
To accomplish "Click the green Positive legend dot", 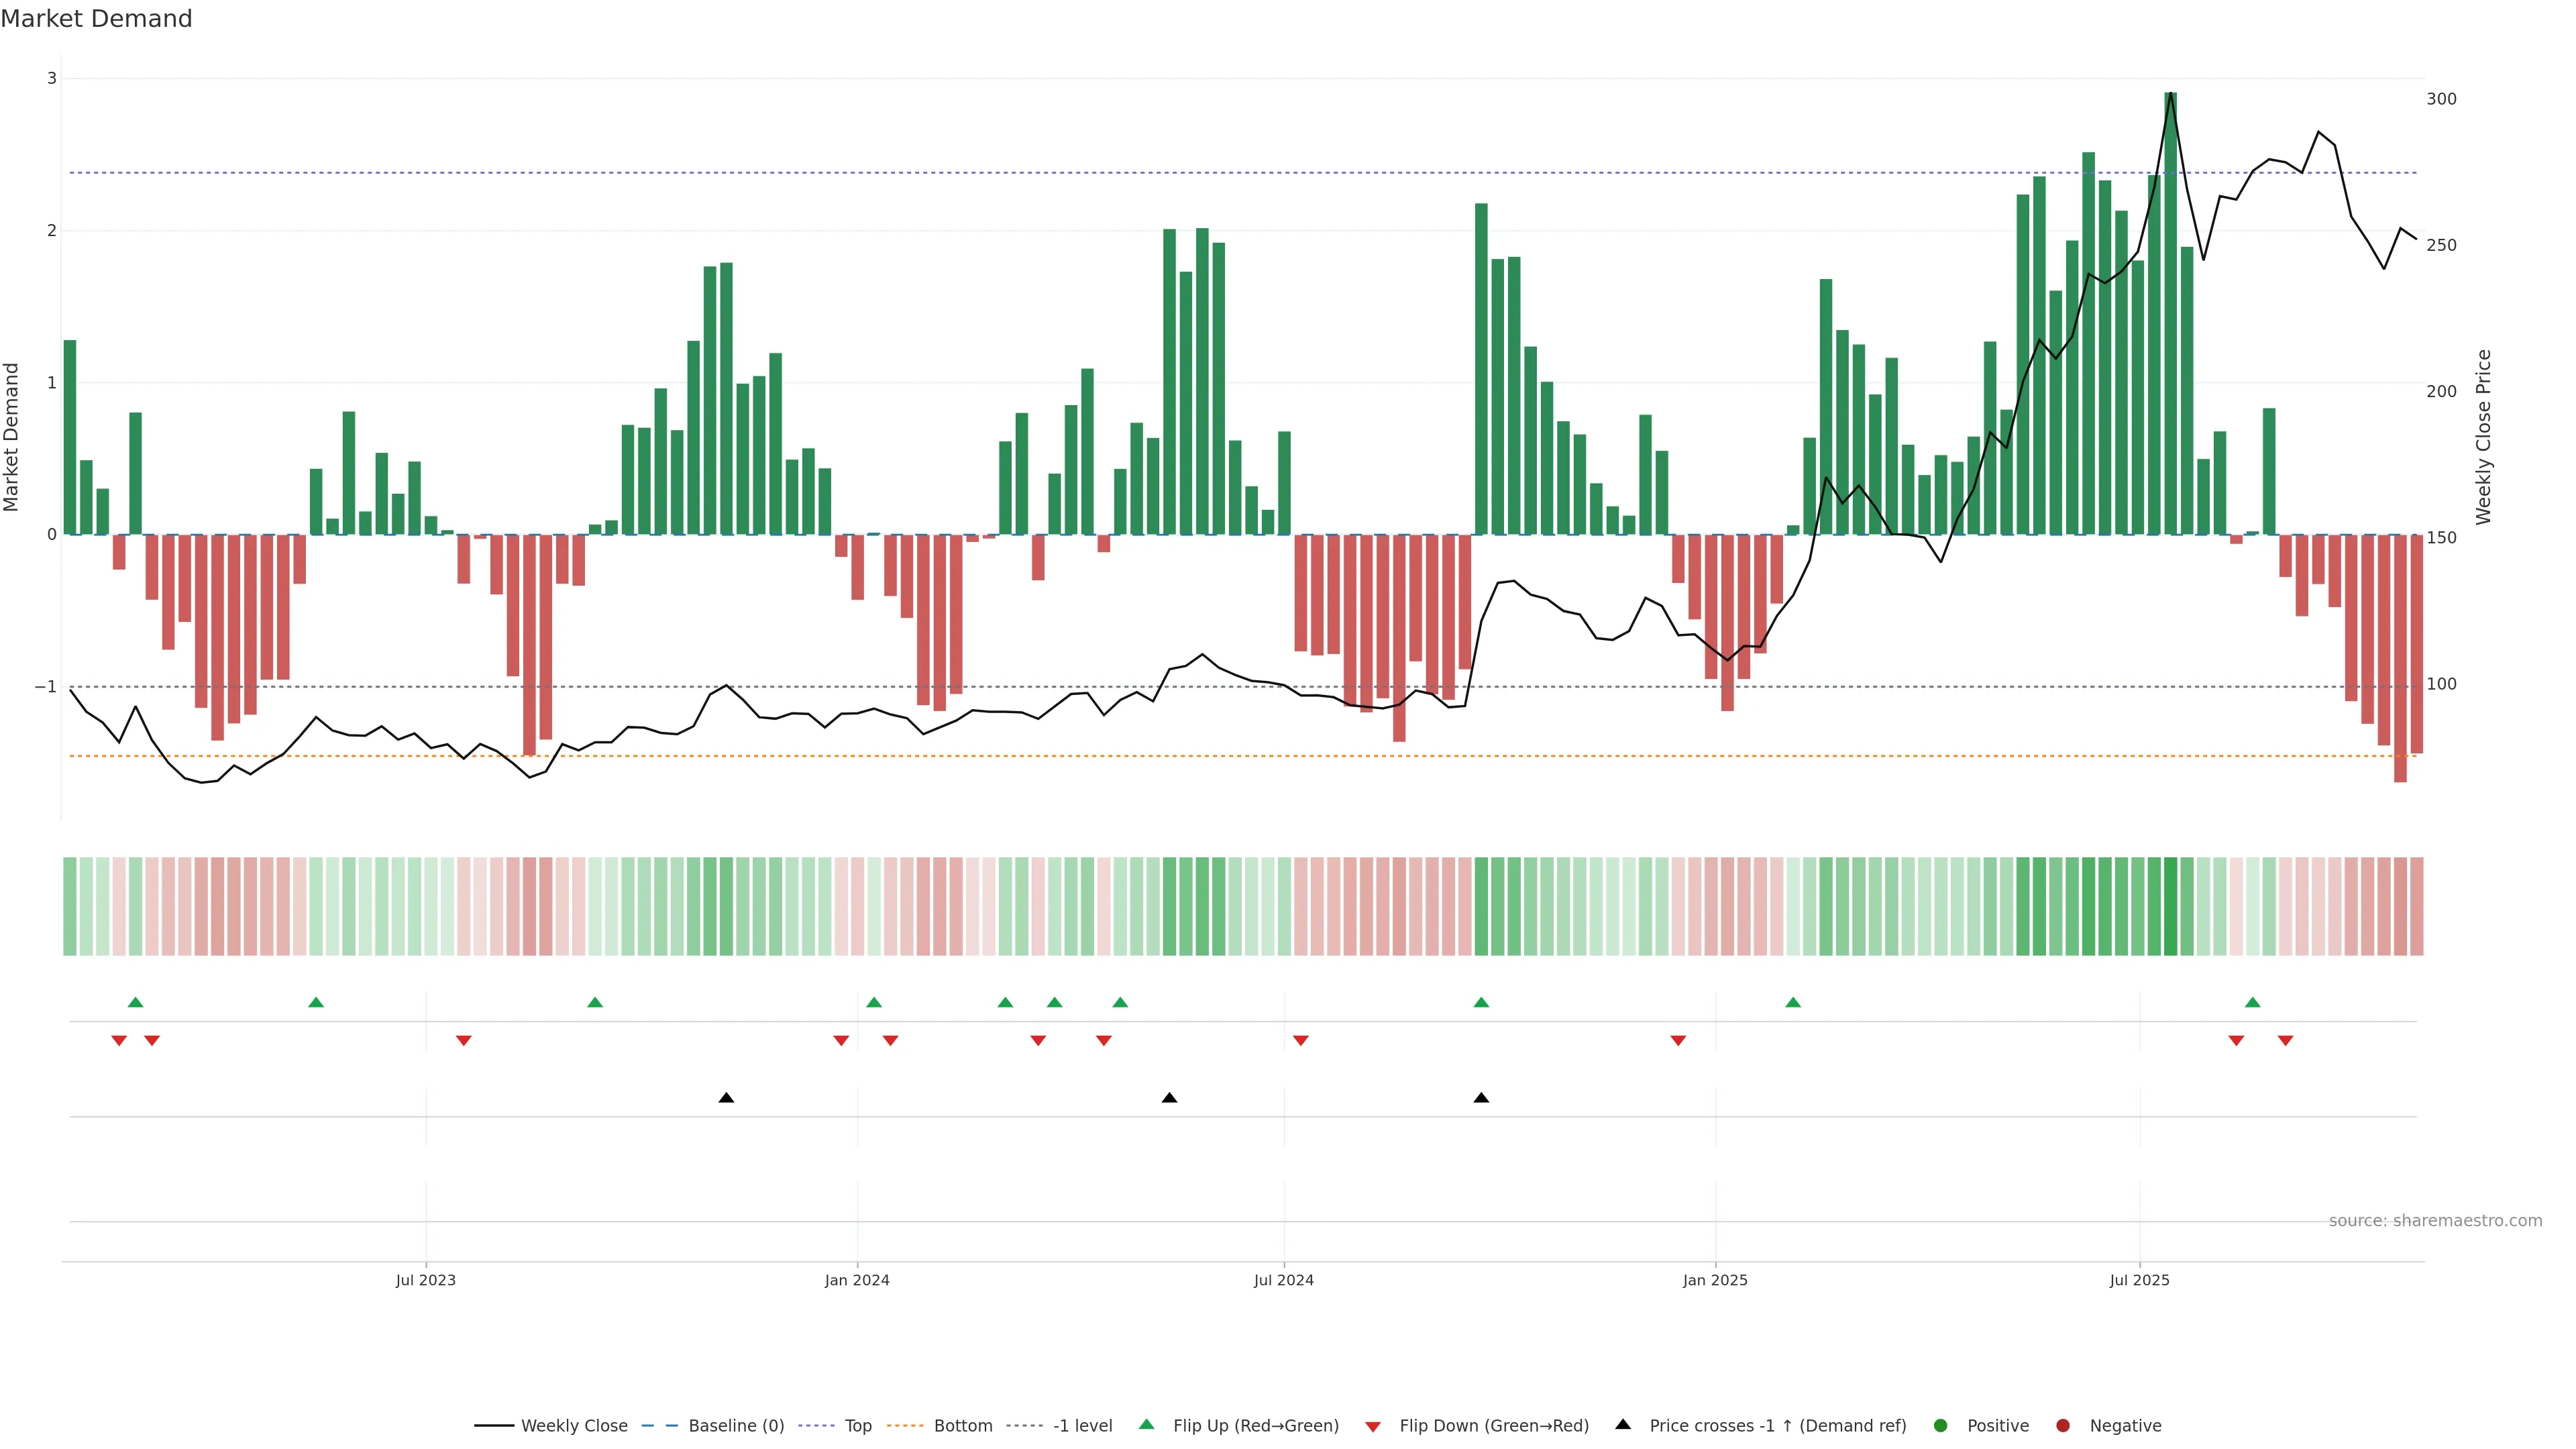I will (x=1941, y=1426).
